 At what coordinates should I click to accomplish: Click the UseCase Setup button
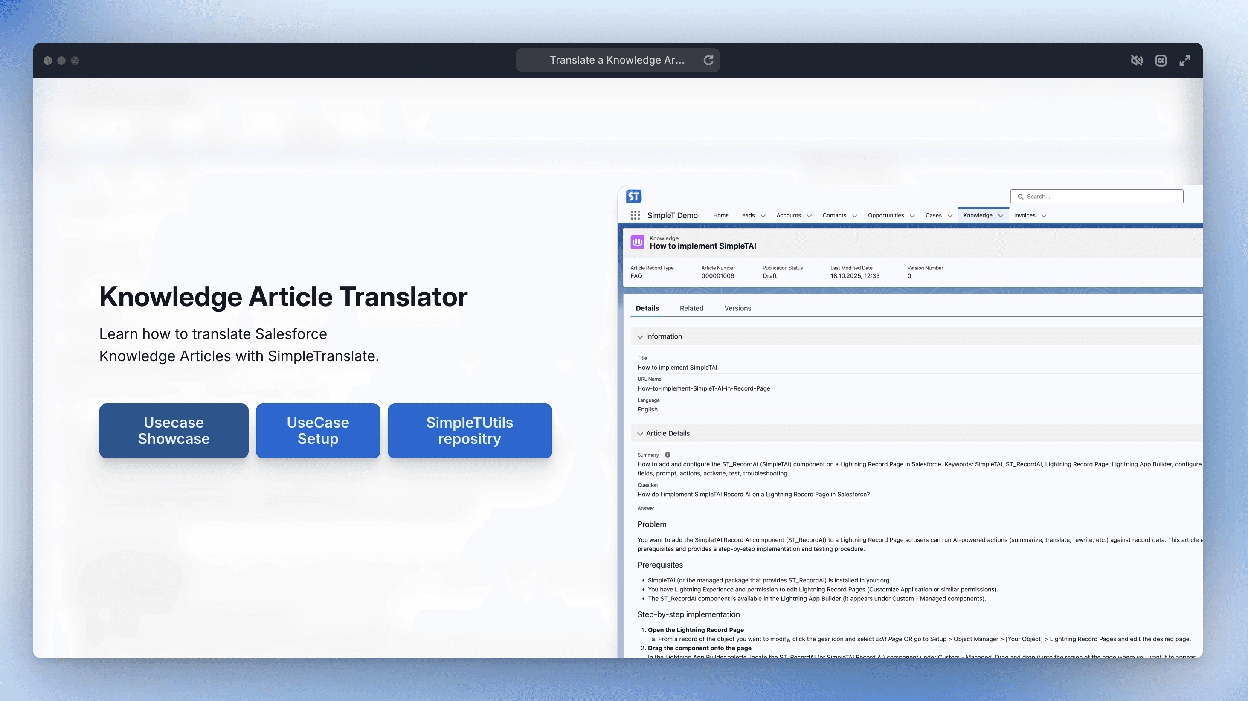click(x=318, y=431)
